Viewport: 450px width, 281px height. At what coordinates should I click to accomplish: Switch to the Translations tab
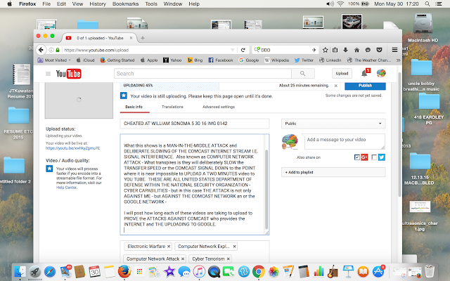pos(172,107)
